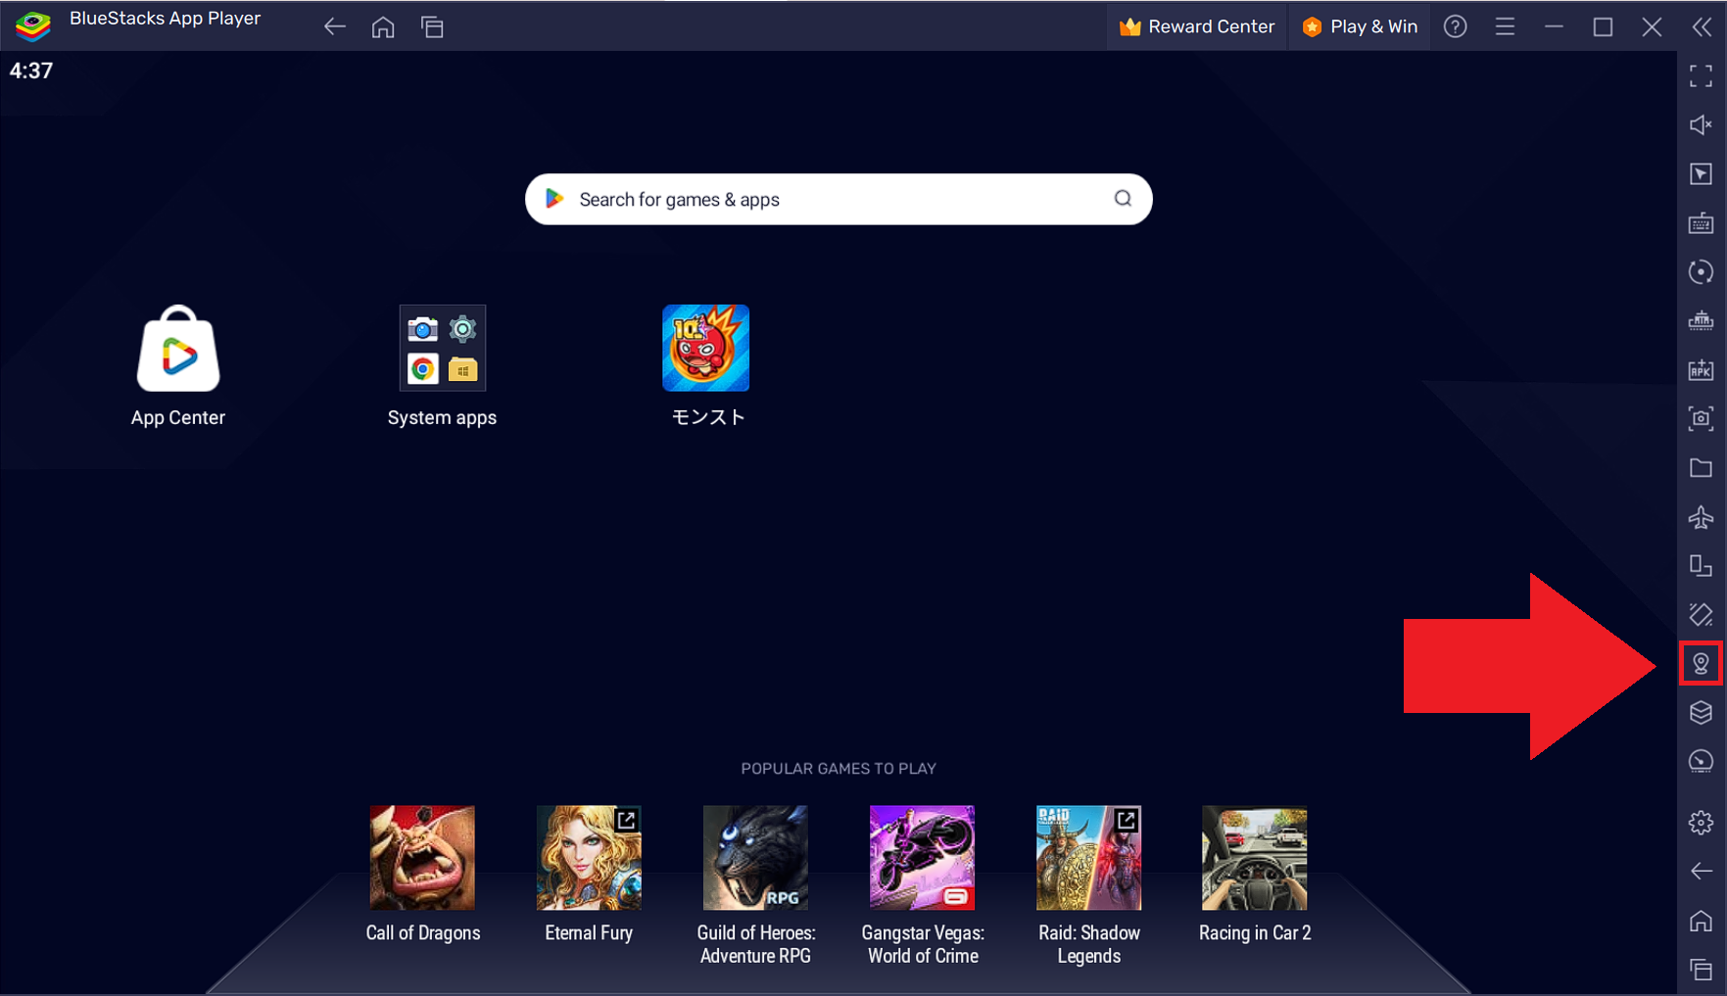
Task: Click the sidebar recent apps icon
Action: (1702, 970)
